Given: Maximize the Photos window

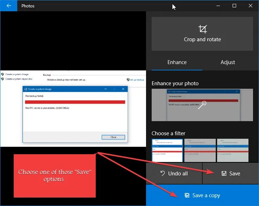Looking at the screenshot, I should pyautogui.click(x=234, y=6).
